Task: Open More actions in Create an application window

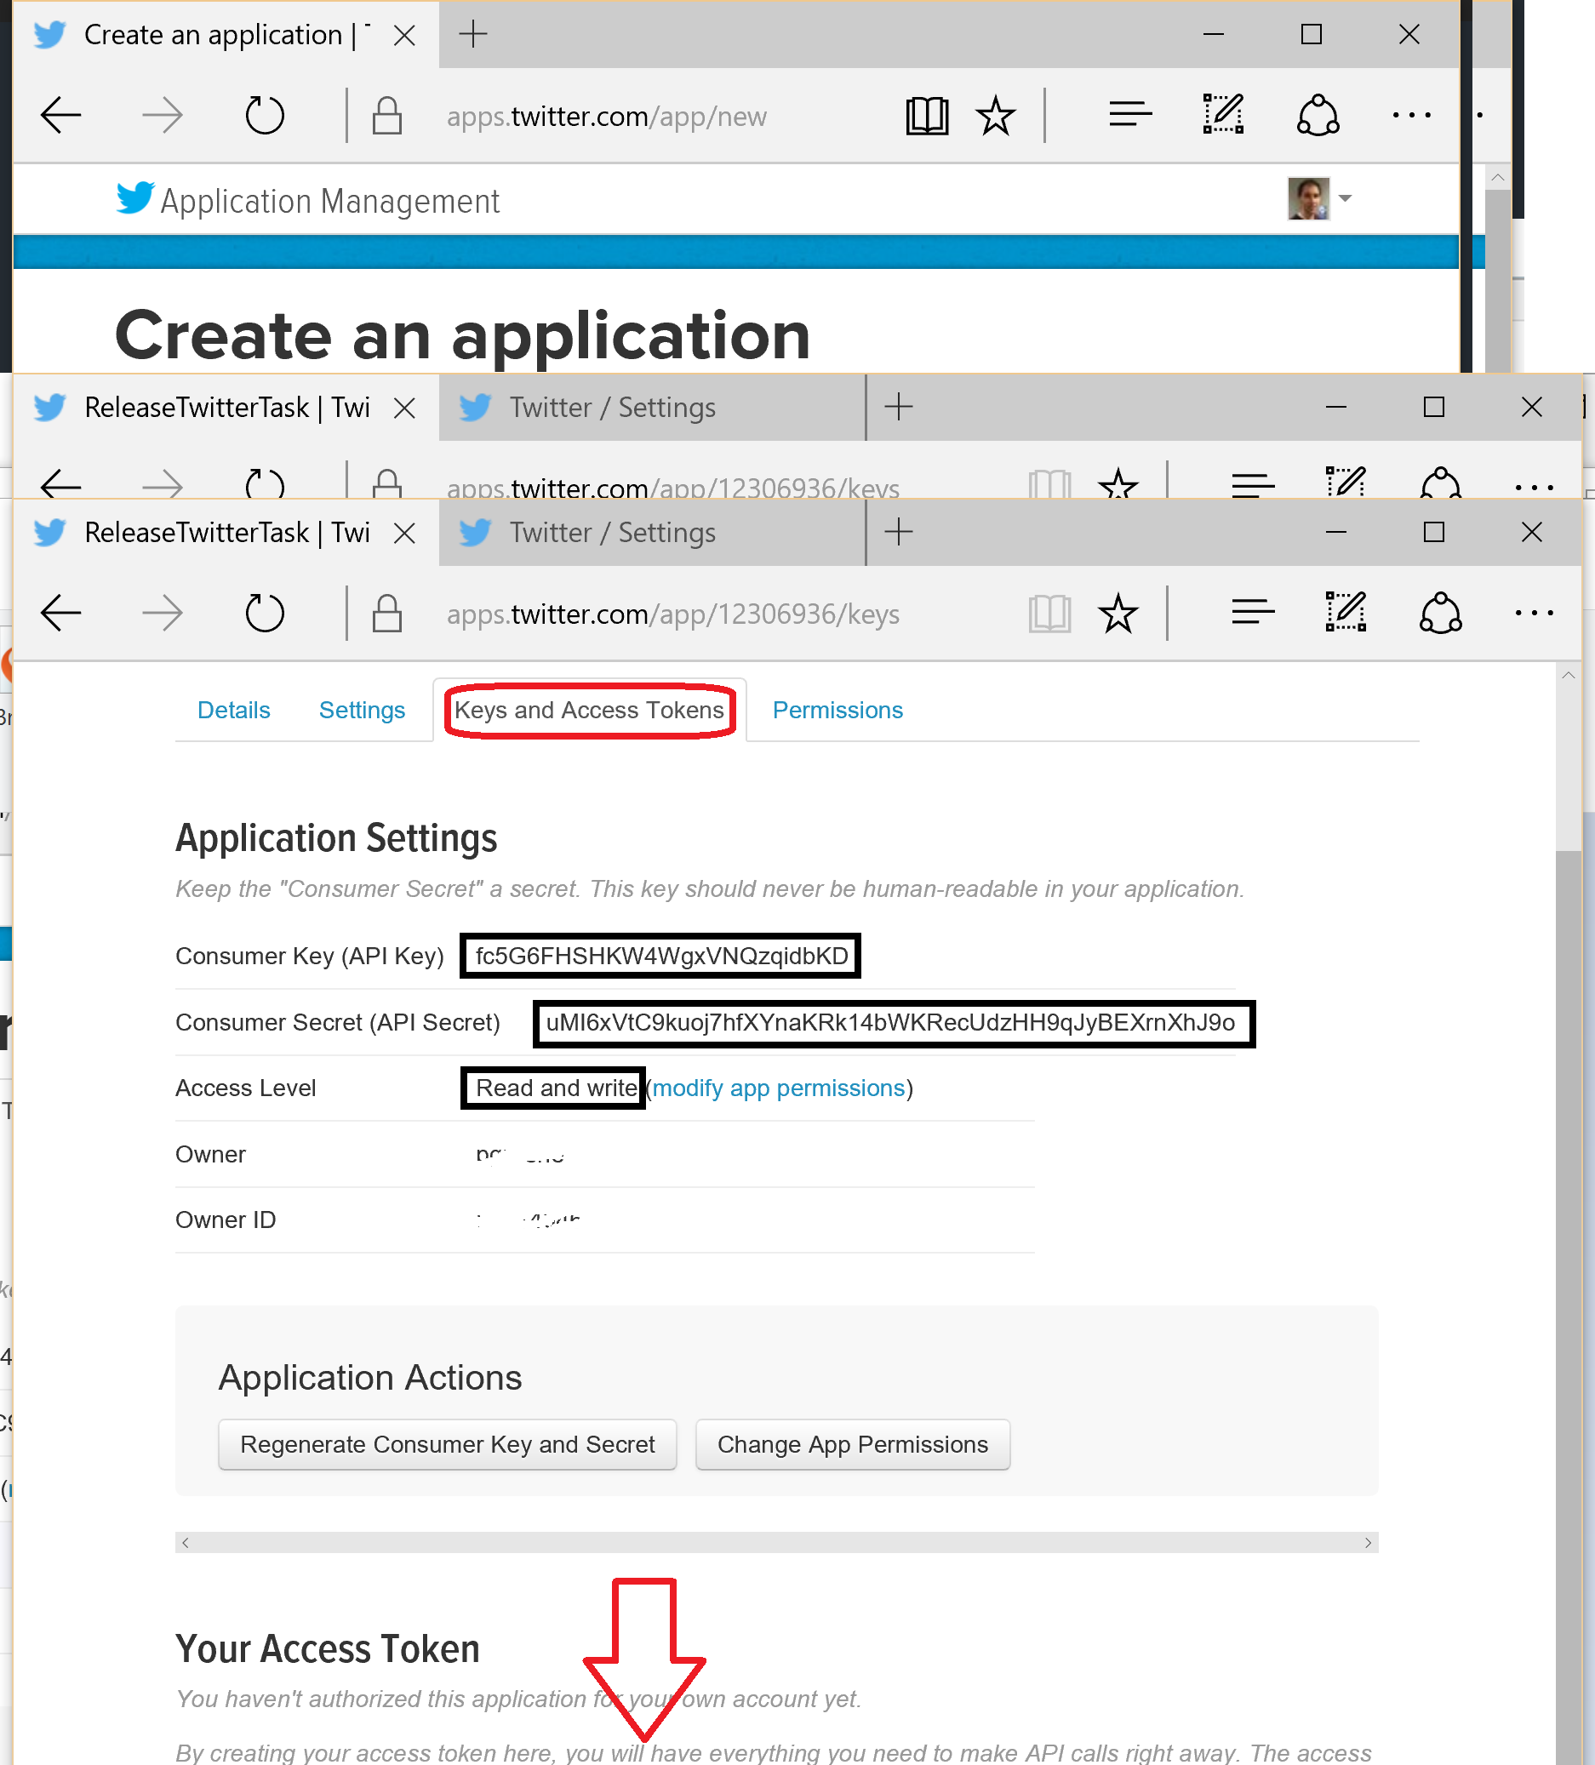Action: pos(1411,115)
